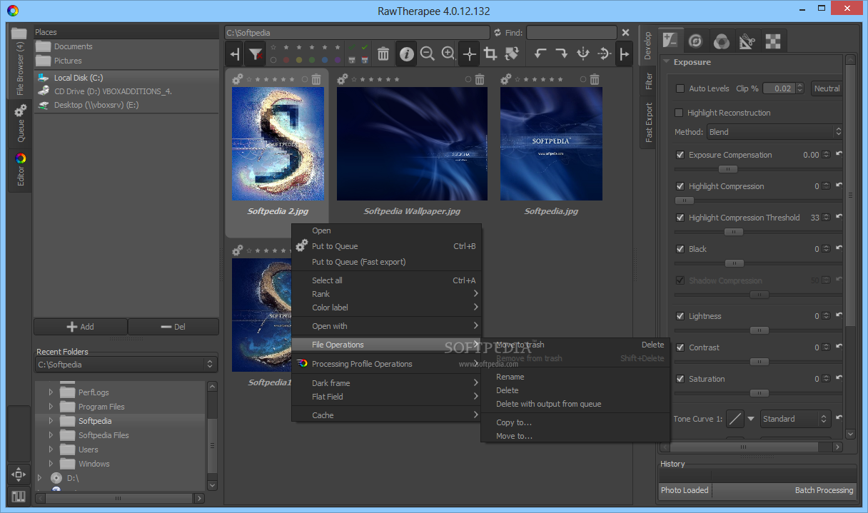Zoom in thumbnails with plus magnifier
Screen dimensions: 868x513
pyautogui.click(x=448, y=54)
